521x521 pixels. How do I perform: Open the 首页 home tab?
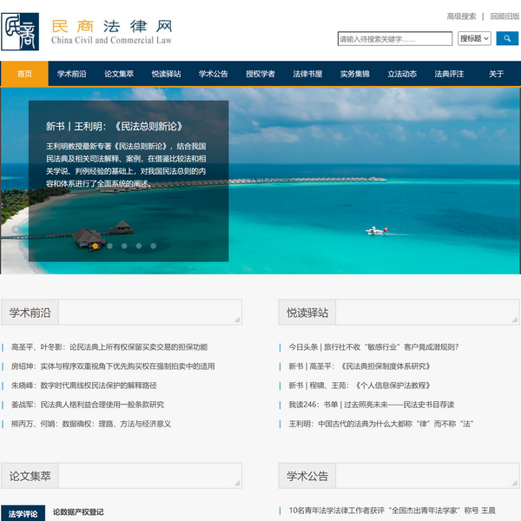24,74
